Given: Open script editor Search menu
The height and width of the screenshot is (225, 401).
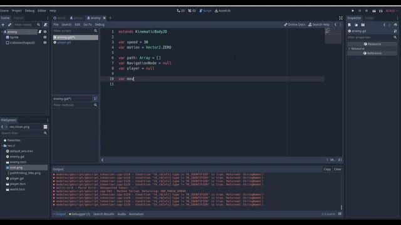Looking at the screenshot, I should point(66,24).
